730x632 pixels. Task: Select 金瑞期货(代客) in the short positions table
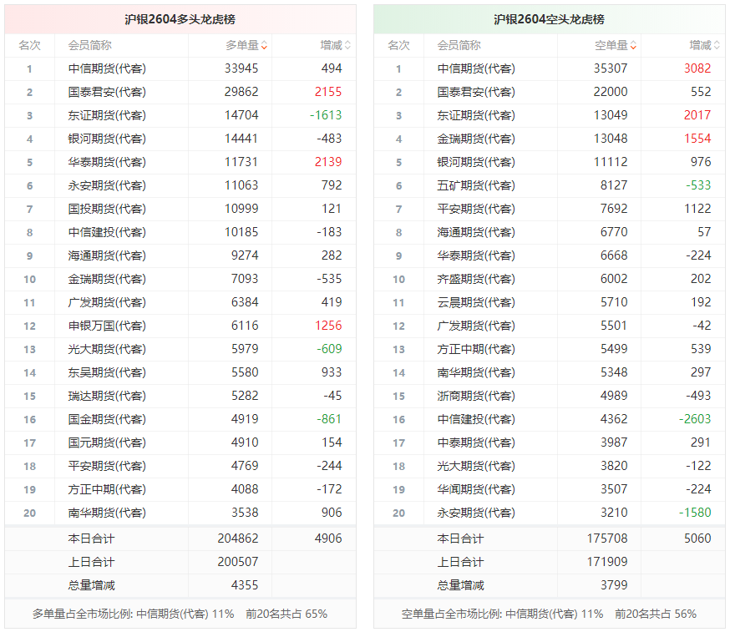pyautogui.click(x=476, y=139)
